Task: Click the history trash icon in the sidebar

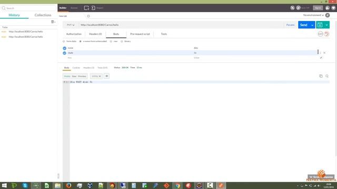Action: pos(52,22)
